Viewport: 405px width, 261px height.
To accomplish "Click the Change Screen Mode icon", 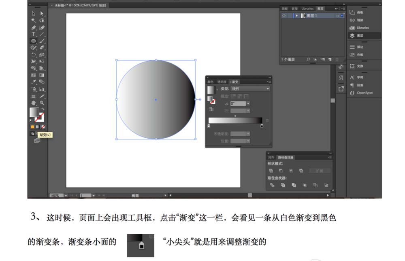I will coord(37,141).
